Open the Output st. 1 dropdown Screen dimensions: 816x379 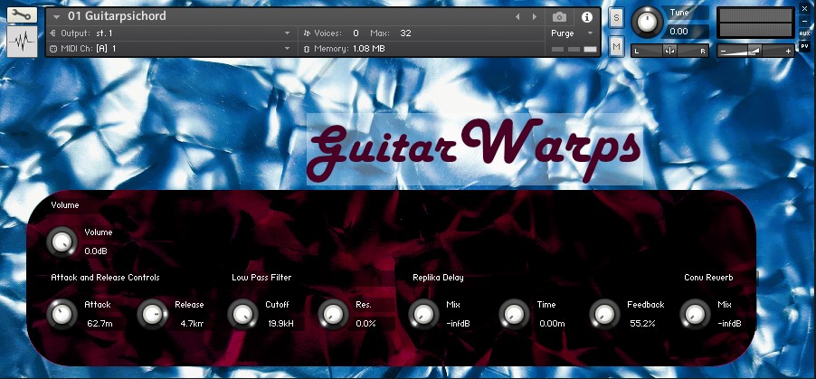(170, 33)
